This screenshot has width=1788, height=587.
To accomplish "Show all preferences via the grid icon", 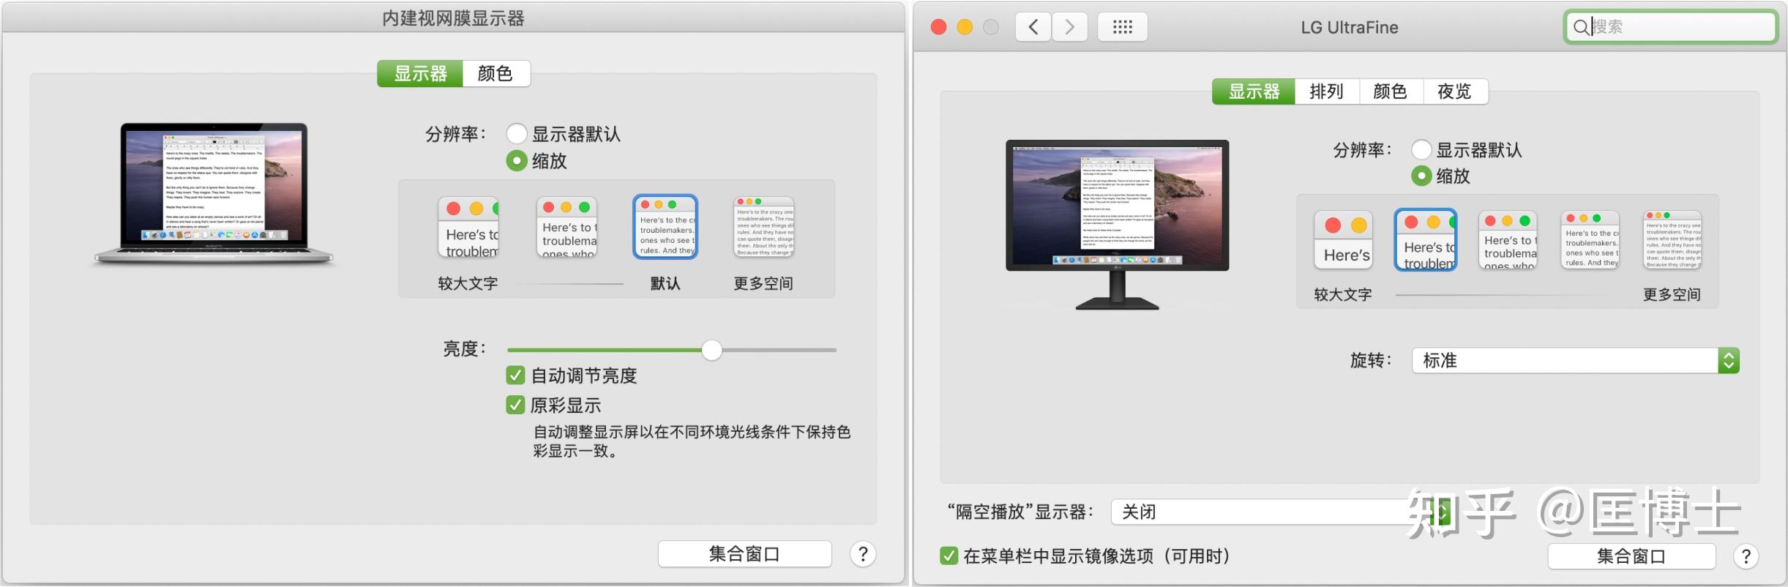I will pos(1122,27).
